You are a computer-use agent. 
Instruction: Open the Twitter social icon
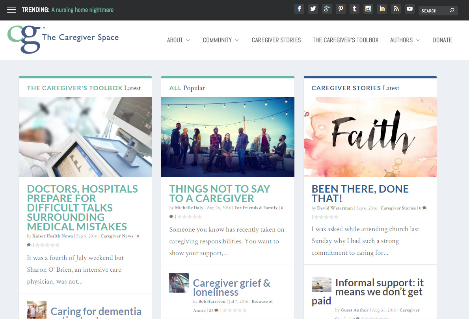(313, 9)
